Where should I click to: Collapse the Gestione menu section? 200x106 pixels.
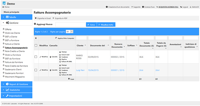point(17,23)
